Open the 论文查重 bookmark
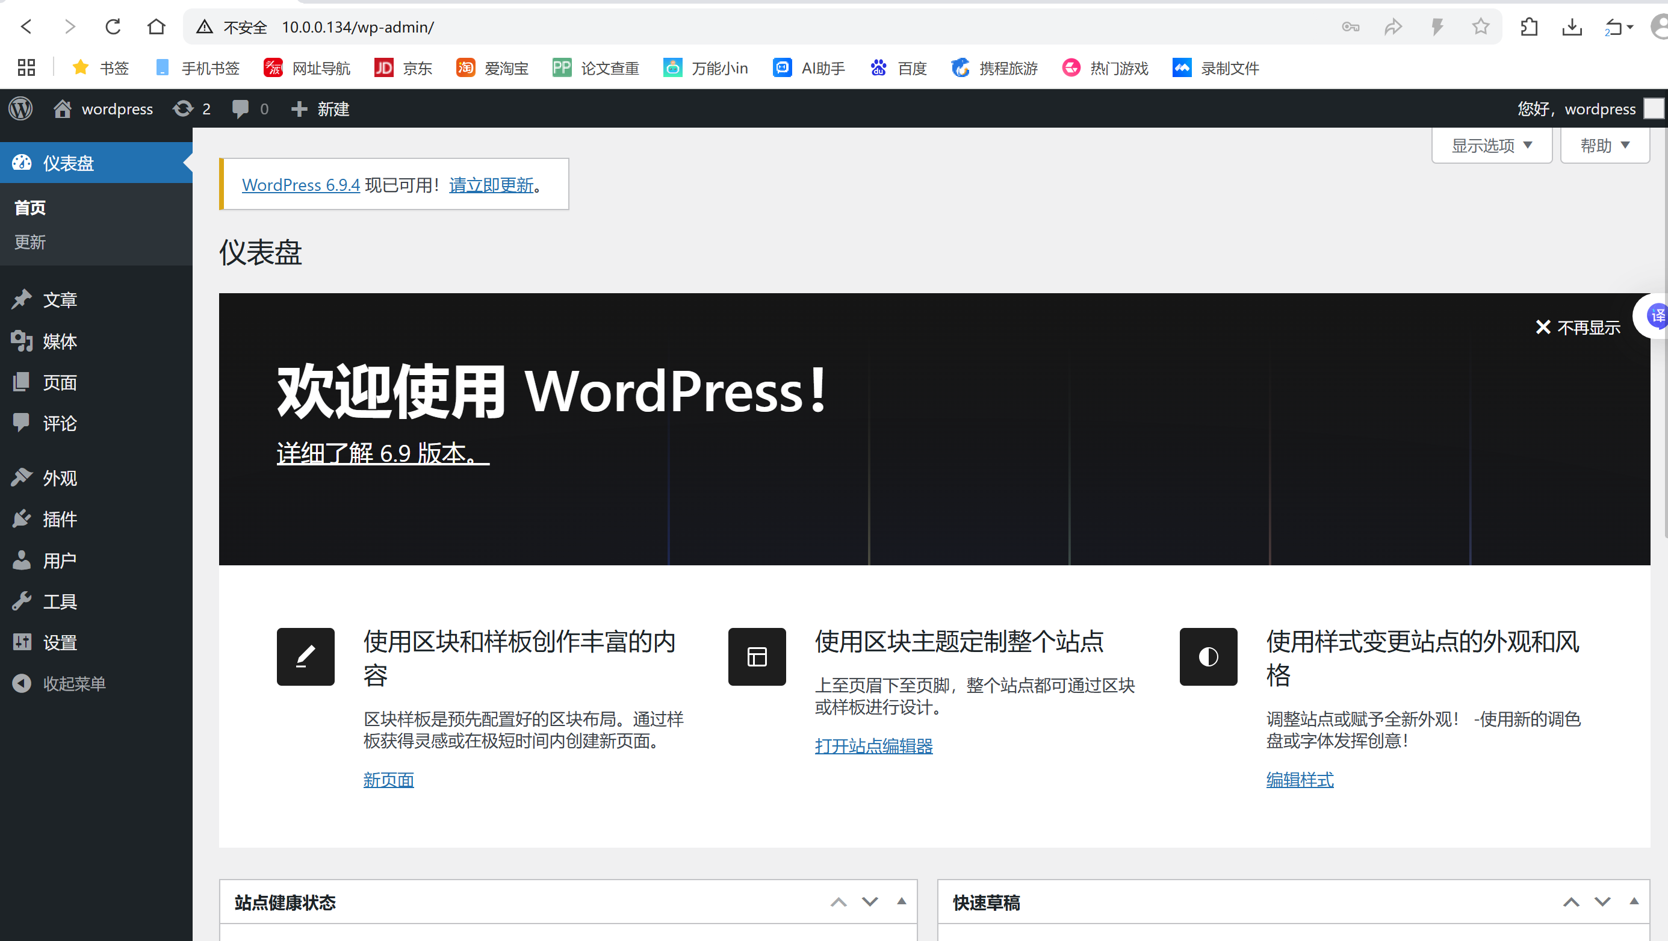Screen dimensions: 1668x941 click(596, 67)
